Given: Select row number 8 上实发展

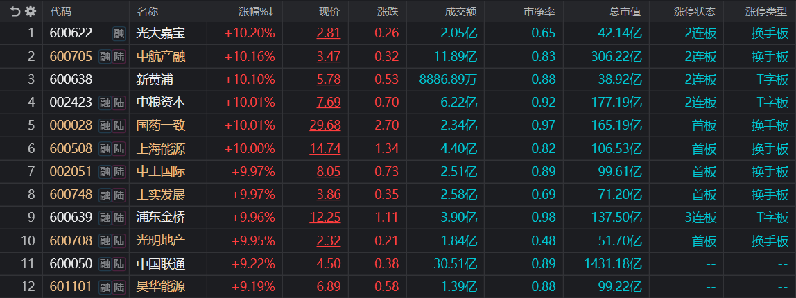Looking at the screenshot, I should point(31,195).
